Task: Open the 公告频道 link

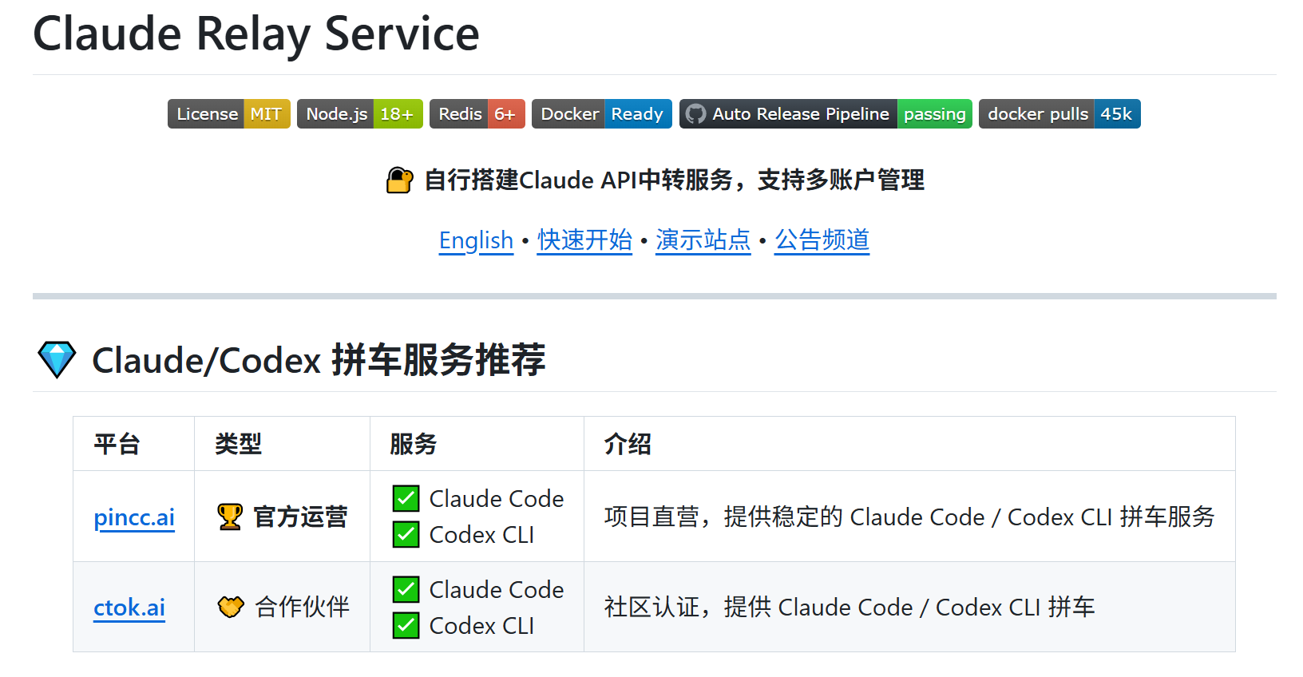Action: tap(822, 240)
